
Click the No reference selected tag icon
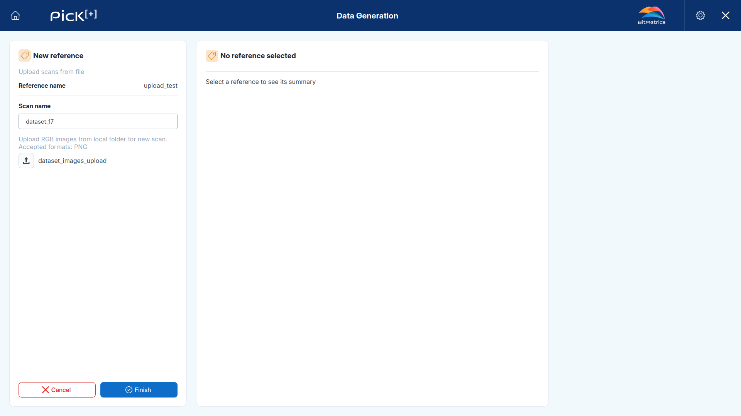coord(212,55)
